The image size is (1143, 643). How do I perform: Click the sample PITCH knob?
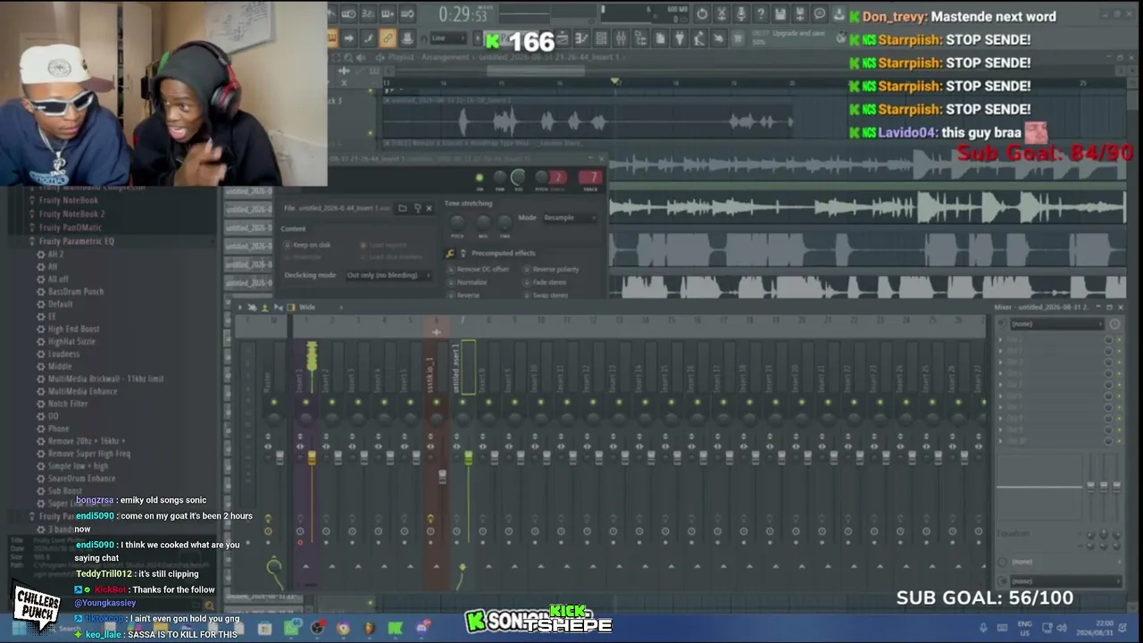pos(540,178)
